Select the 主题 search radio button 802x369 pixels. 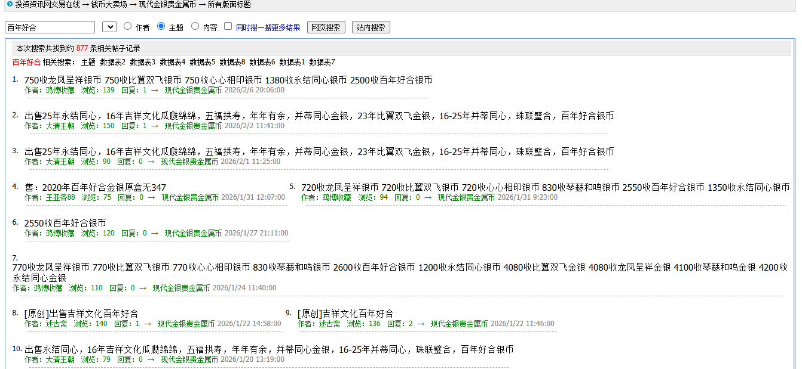pyautogui.click(x=160, y=25)
